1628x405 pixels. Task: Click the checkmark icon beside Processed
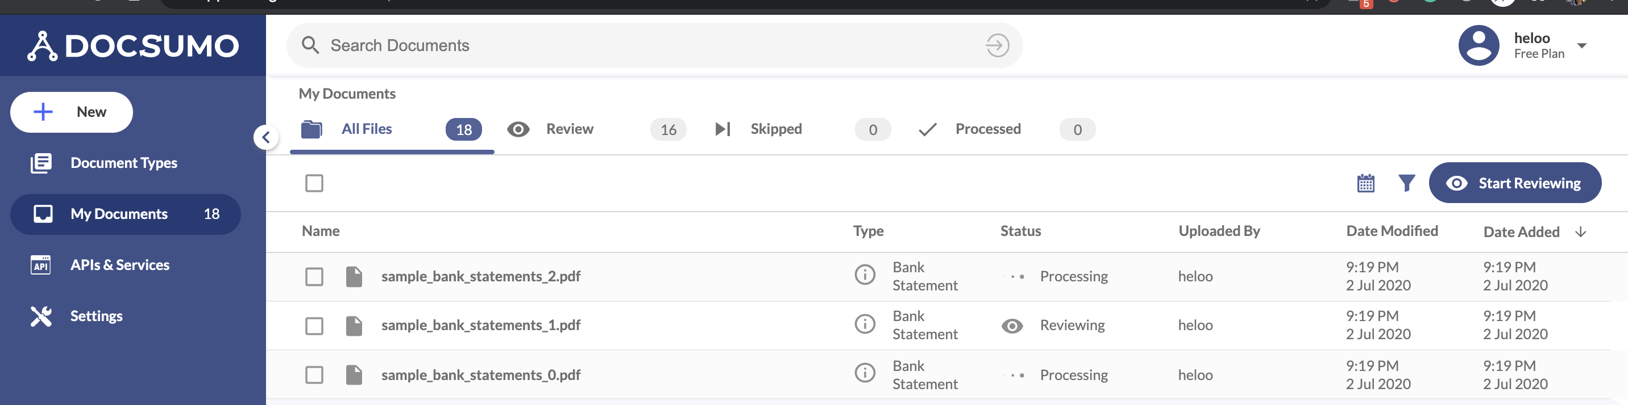[x=928, y=129]
